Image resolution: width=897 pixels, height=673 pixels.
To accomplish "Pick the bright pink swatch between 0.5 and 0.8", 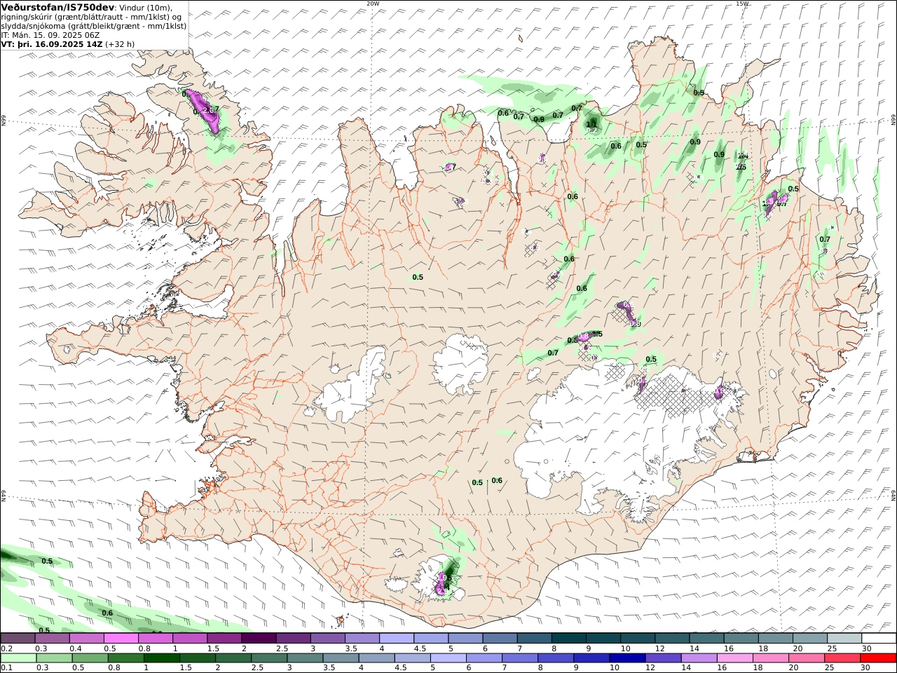I will pyautogui.click(x=121, y=639).
